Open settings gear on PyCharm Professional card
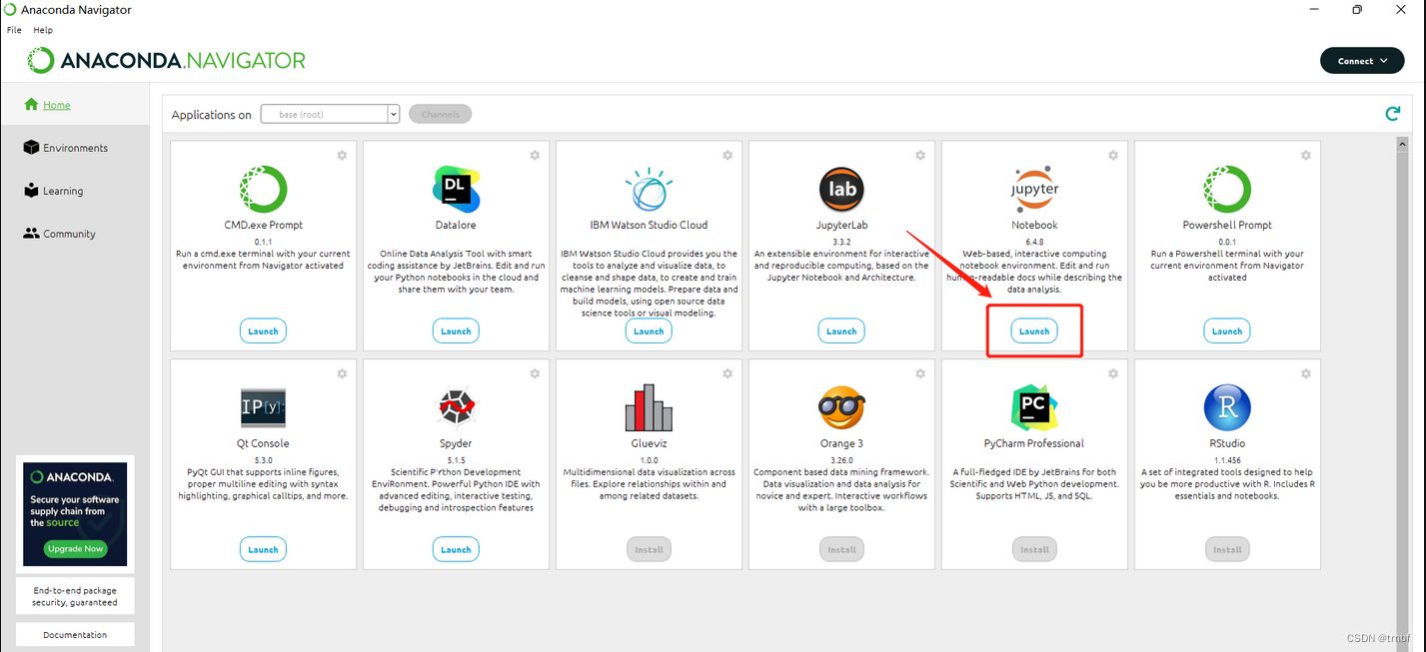The image size is (1426, 652). pos(1113,374)
